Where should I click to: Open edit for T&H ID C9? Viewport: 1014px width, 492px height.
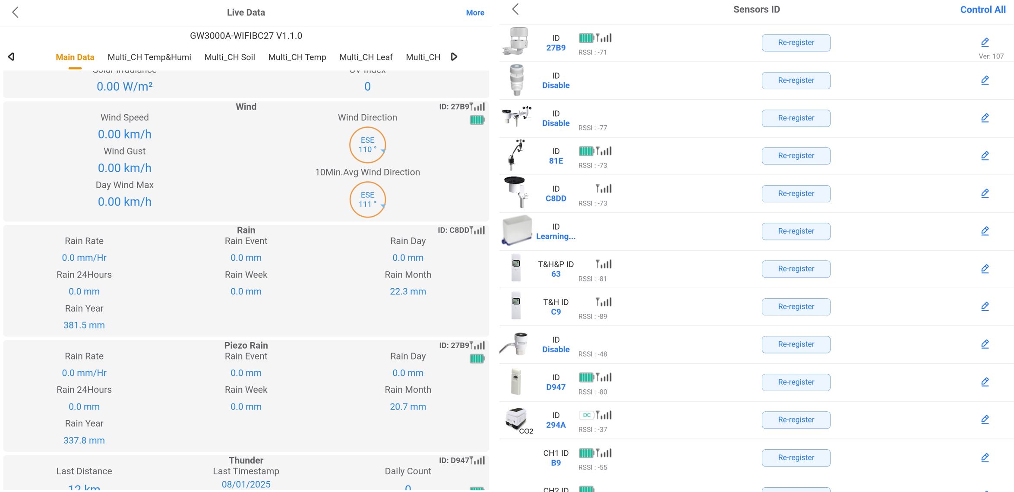point(985,306)
